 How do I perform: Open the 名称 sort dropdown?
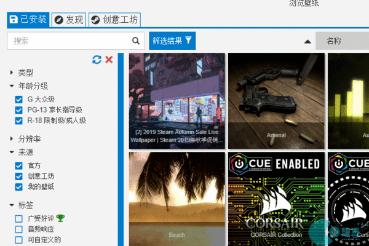[341, 41]
